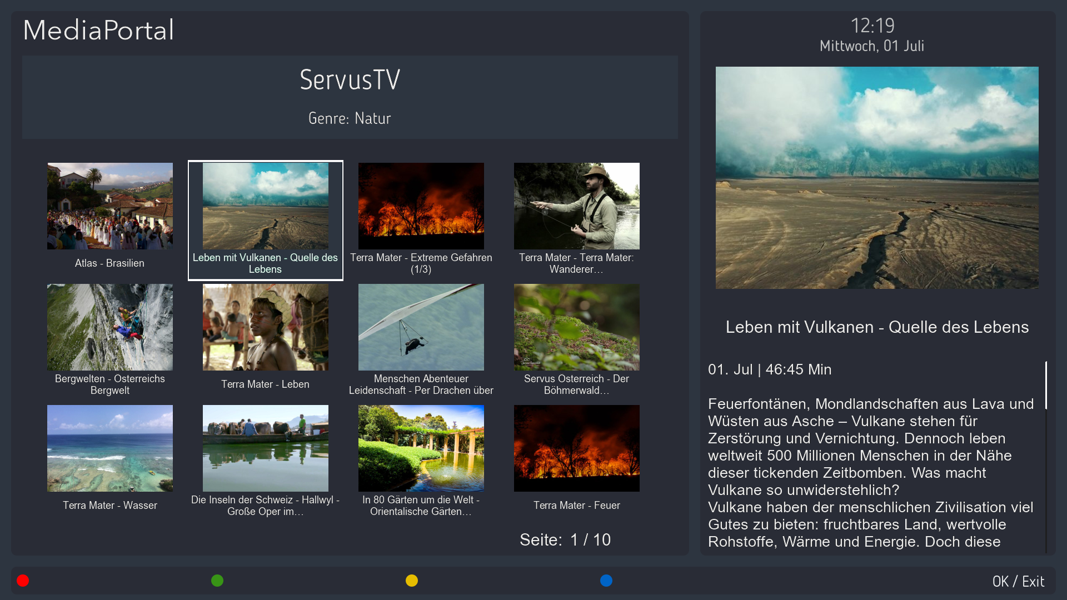1067x600 pixels.
Task: Choose Terra Mater - Feuer thumbnail
Action: coord(577,448)
